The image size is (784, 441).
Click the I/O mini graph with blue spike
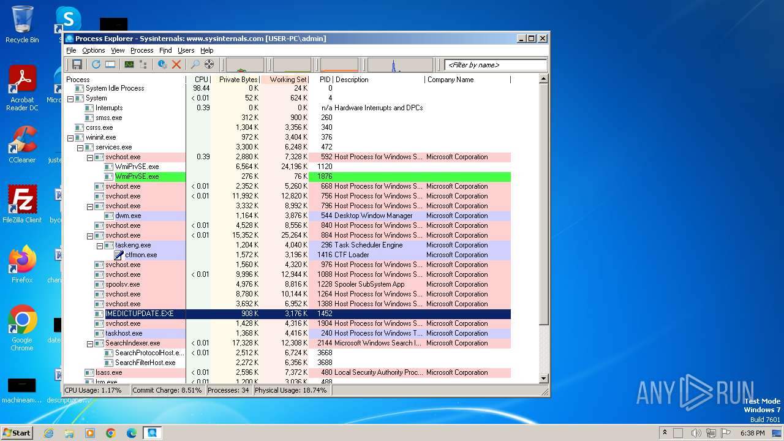(x=400, y=65)
